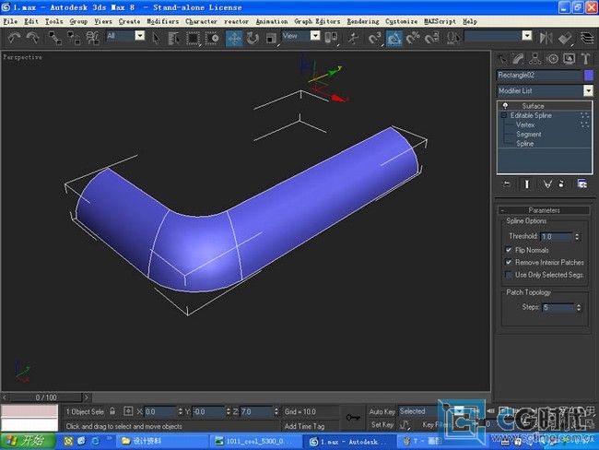Select Segment sub-object level
This screenshot has height=450, width=599.
[x=529, y=135]
